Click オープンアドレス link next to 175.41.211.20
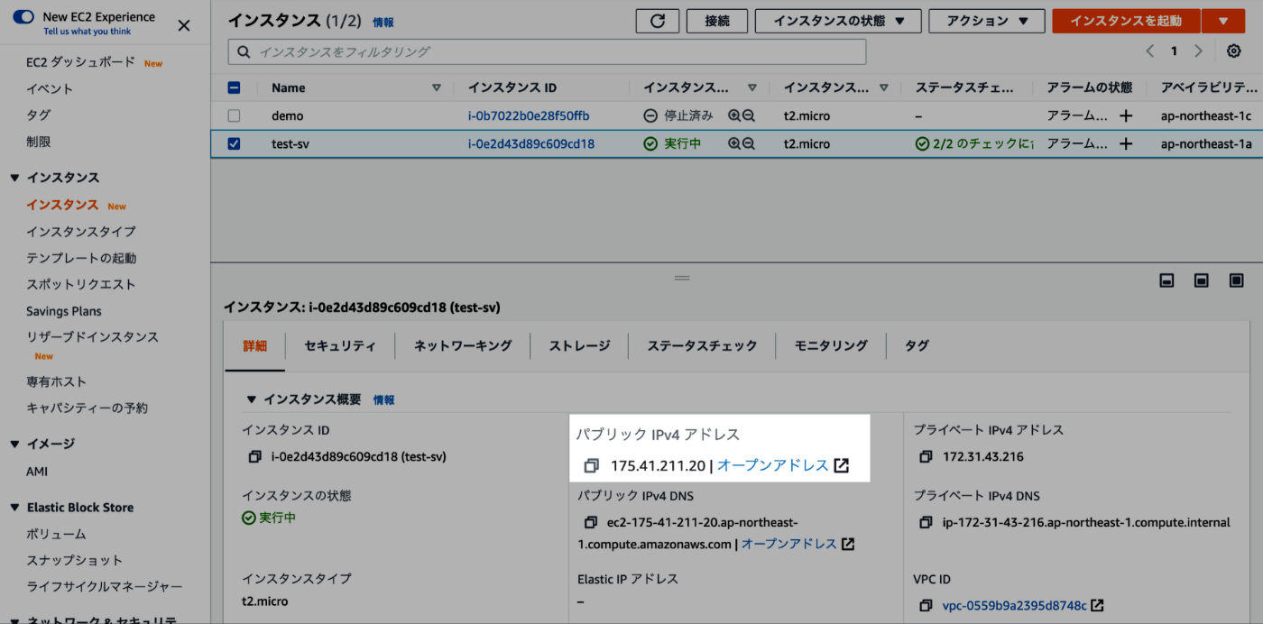 (x=772, y=465)
